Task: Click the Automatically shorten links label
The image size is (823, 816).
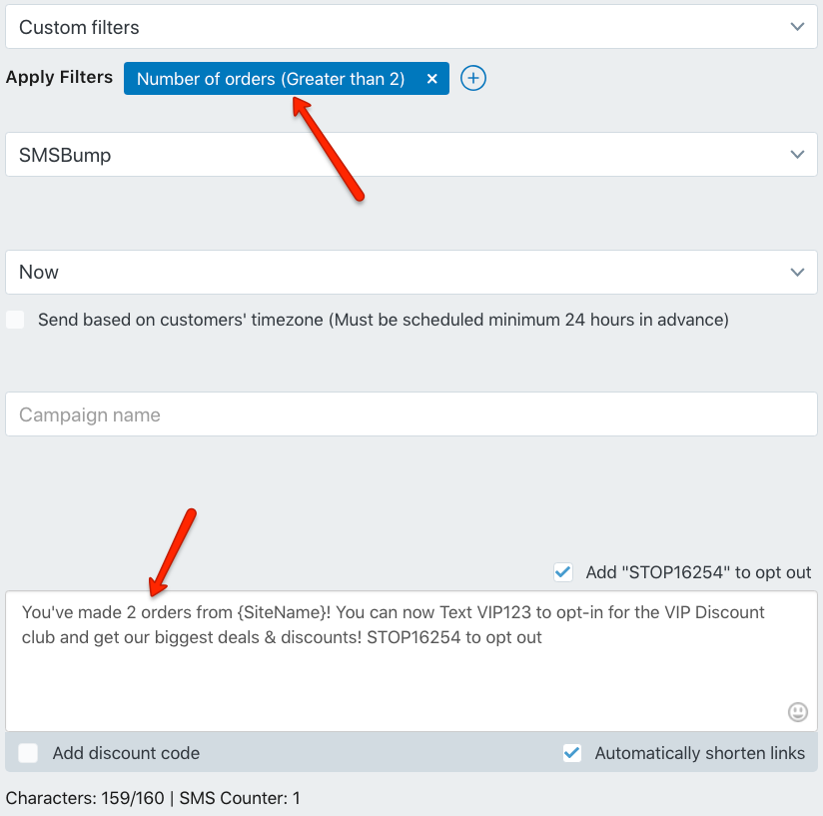Action: (700, 753)
